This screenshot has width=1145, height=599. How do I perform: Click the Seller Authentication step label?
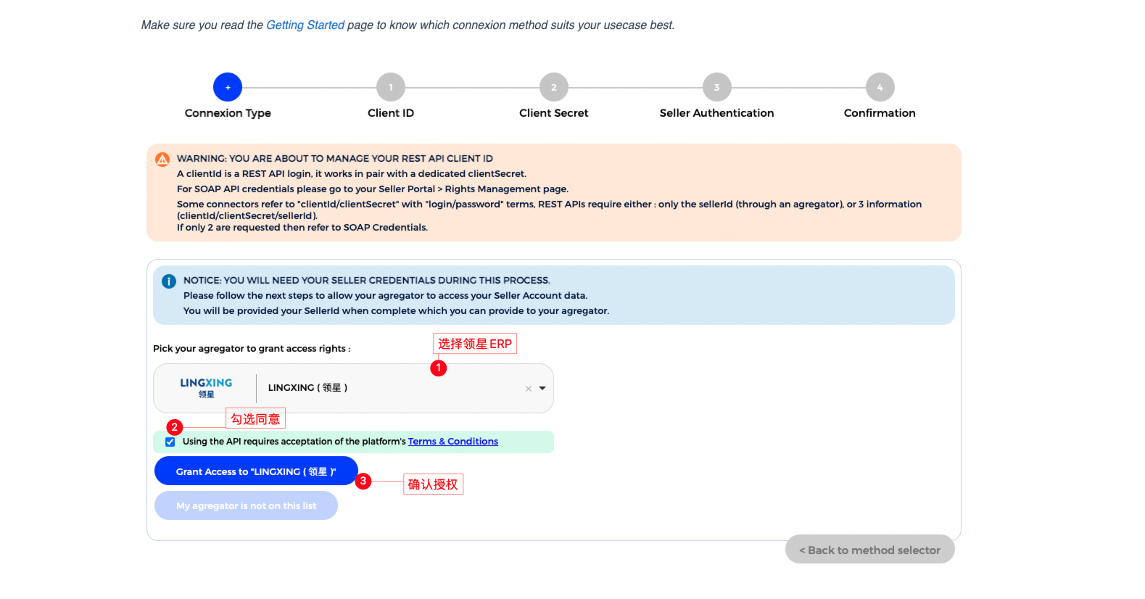point(717,113)
